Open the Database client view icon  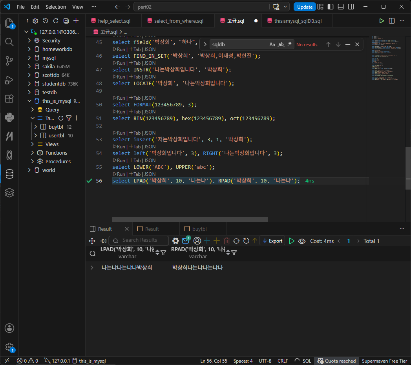click(9, 174)
